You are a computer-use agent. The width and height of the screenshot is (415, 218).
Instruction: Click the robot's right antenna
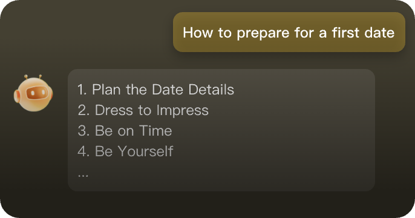(40, 76)
